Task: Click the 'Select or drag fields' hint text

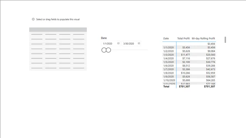Action: [58, 20]
